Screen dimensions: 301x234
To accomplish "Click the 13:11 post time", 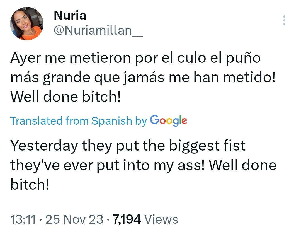I will pyautogui.click(x=23, y=219).
